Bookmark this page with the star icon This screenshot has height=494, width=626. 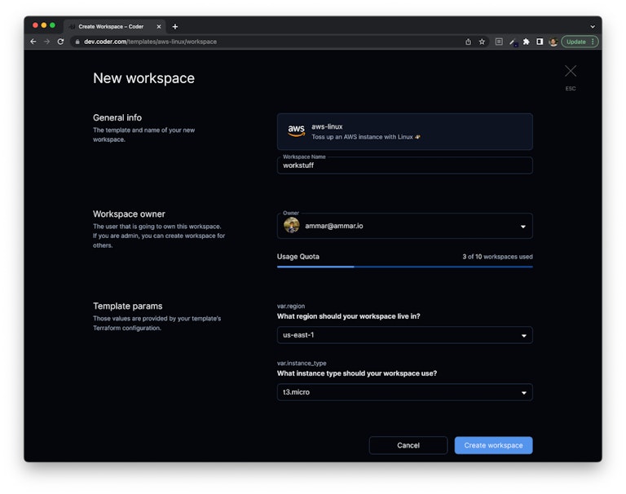(x=482, y=42)
